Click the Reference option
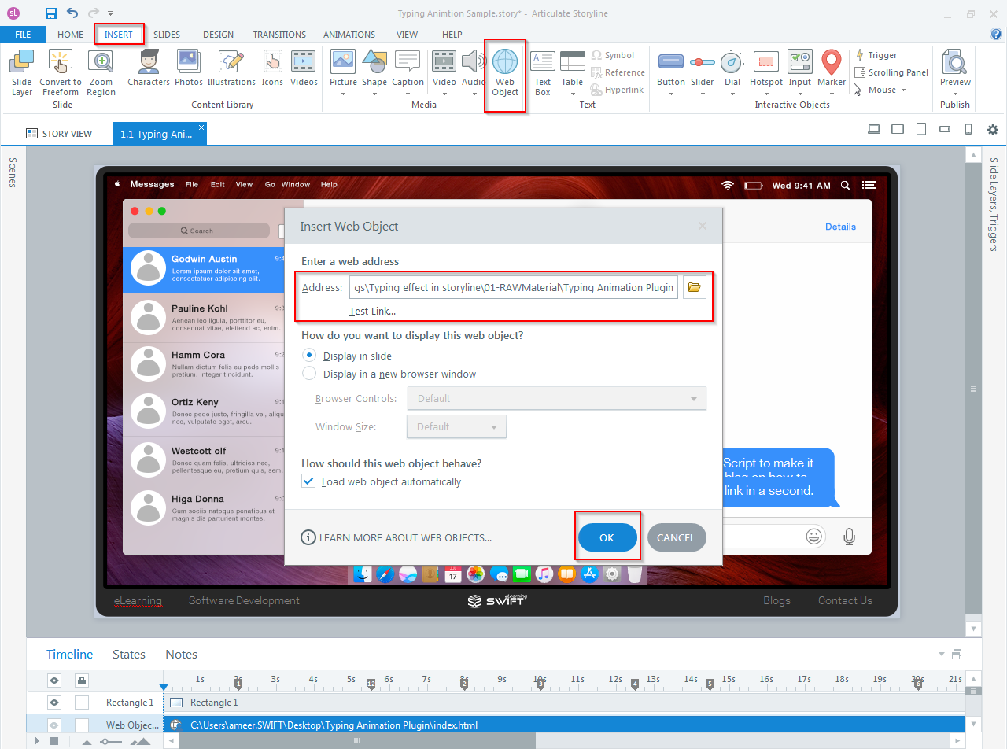The image size is (1007, 749). coord(618,72)
